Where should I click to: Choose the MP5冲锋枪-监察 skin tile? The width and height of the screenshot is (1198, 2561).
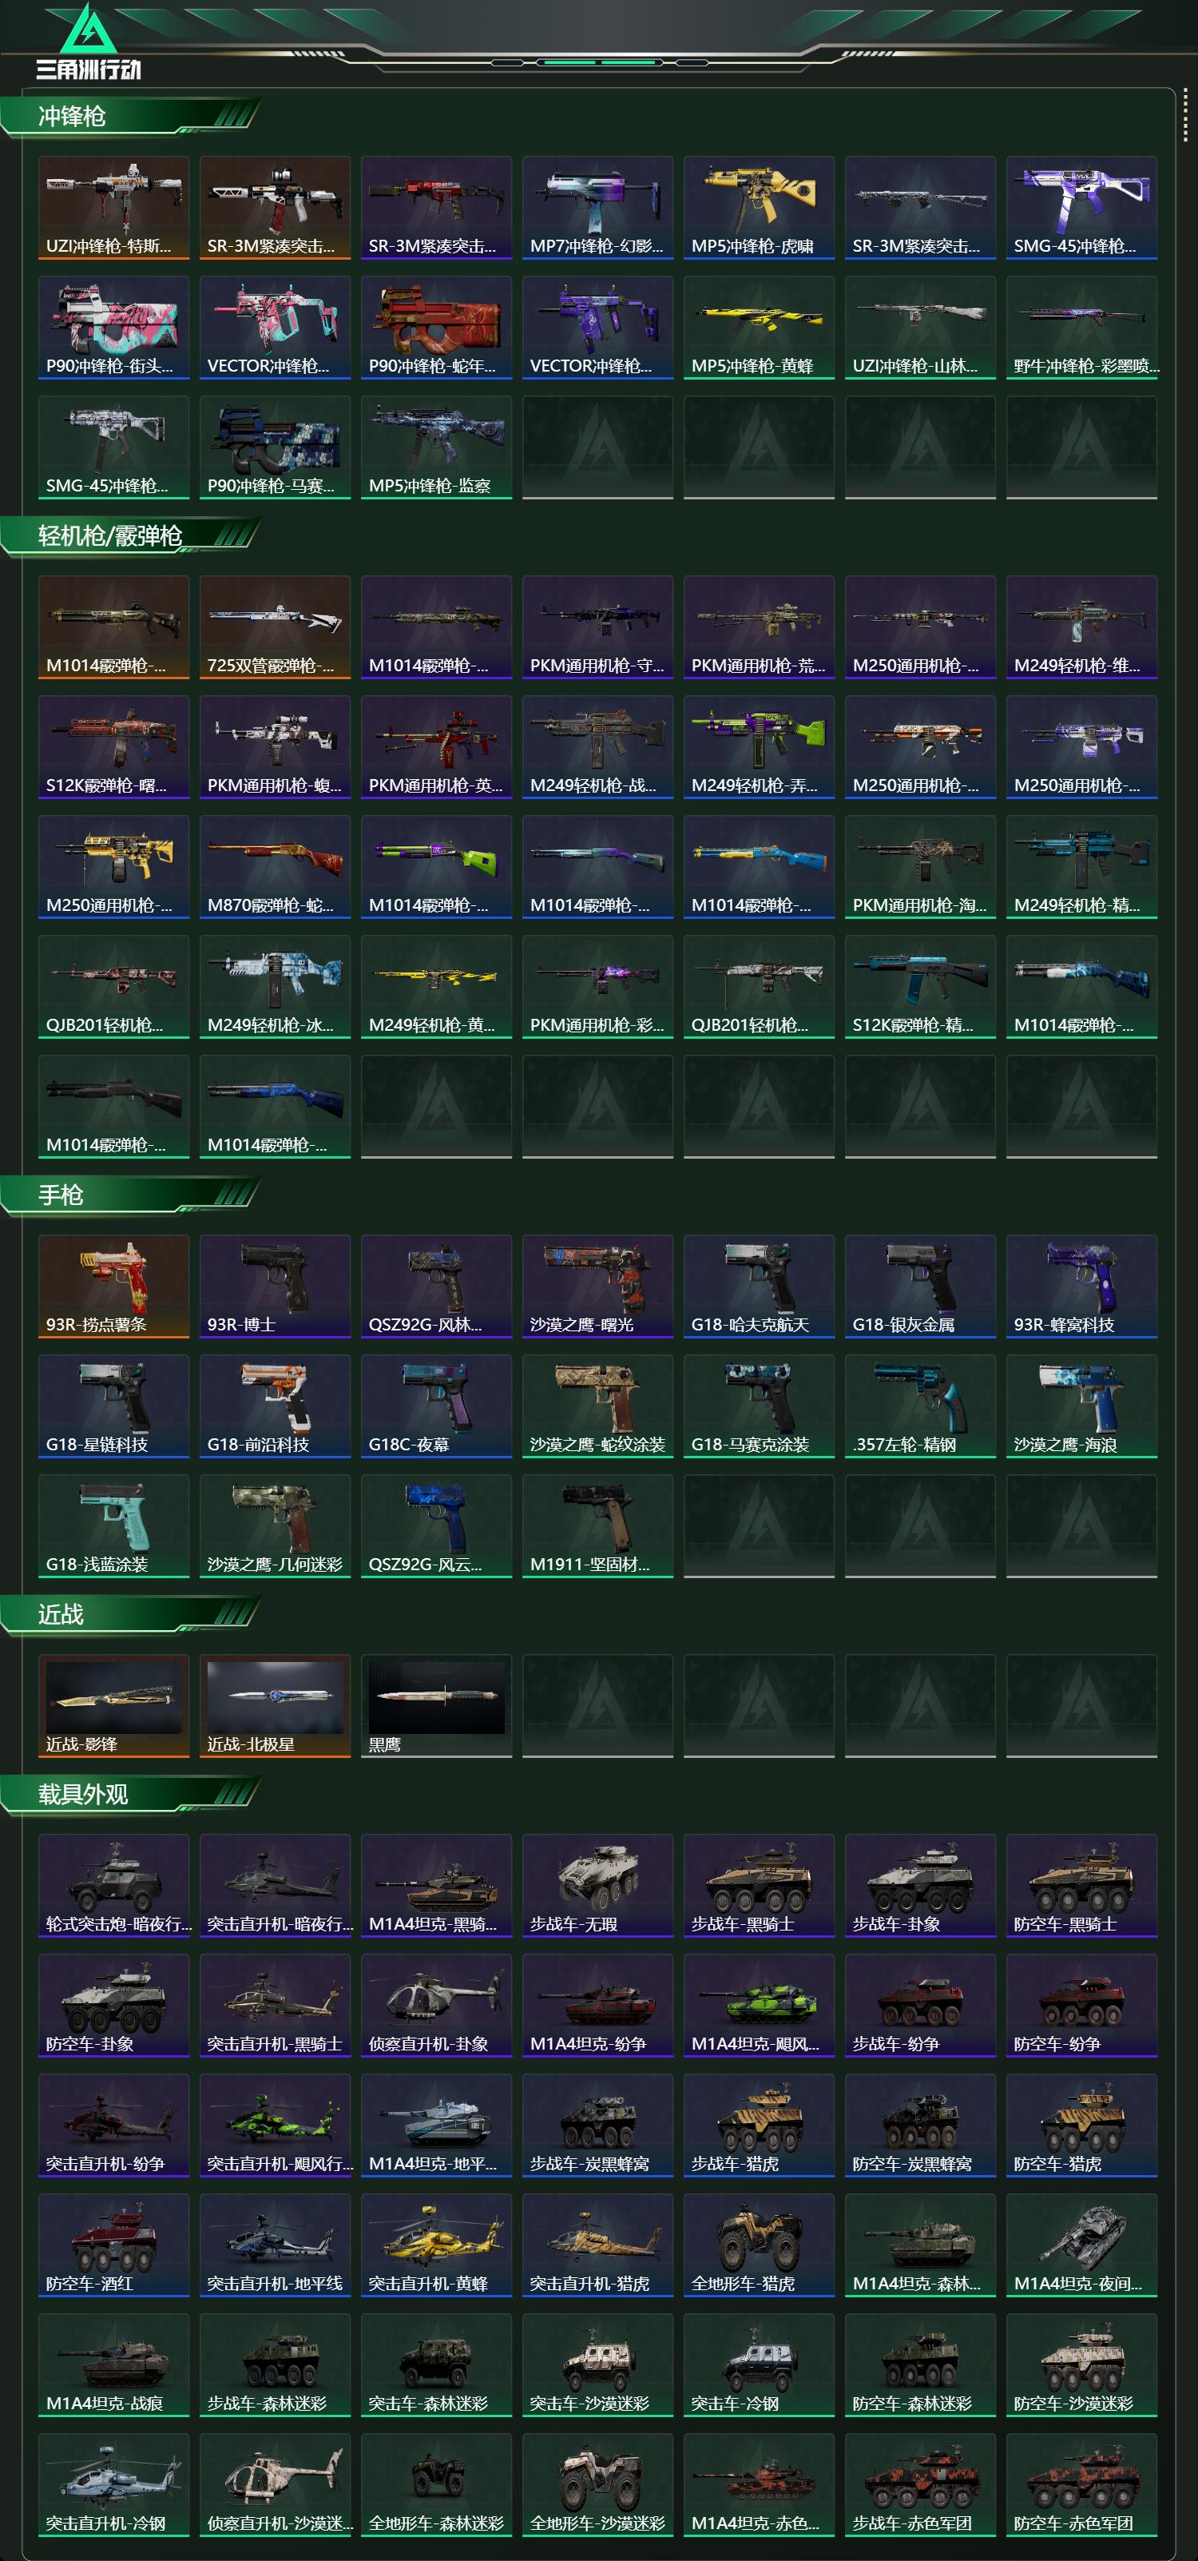[436, 447]
